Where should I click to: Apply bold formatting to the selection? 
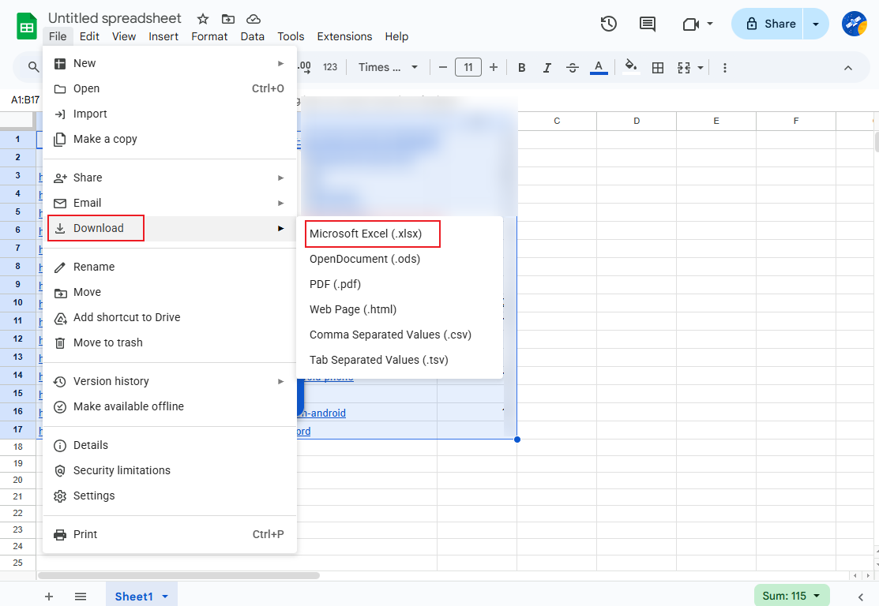521,67
